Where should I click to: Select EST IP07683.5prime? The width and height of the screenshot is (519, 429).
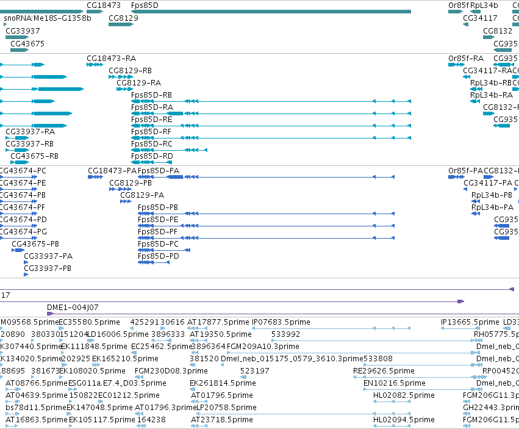tap(281, 322)
